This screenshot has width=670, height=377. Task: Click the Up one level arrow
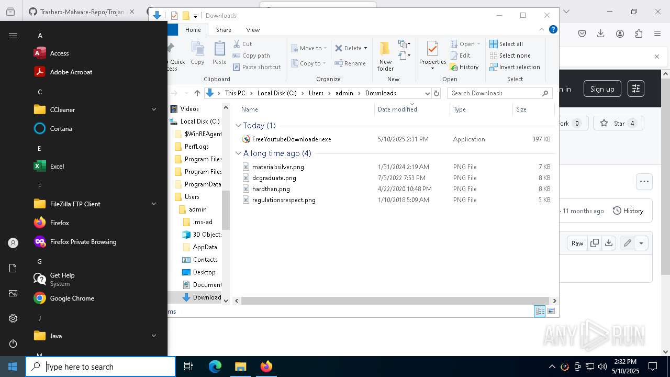[x=197, y=93]
